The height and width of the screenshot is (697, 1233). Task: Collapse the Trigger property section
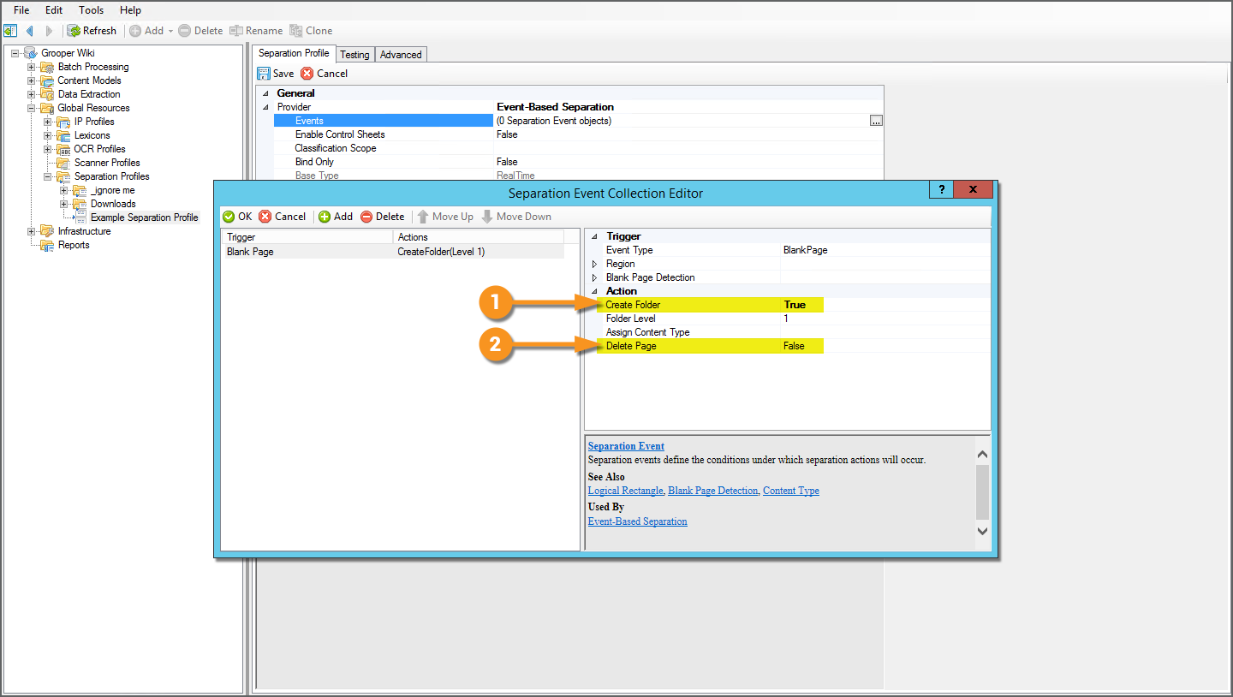tap(594, 236)
